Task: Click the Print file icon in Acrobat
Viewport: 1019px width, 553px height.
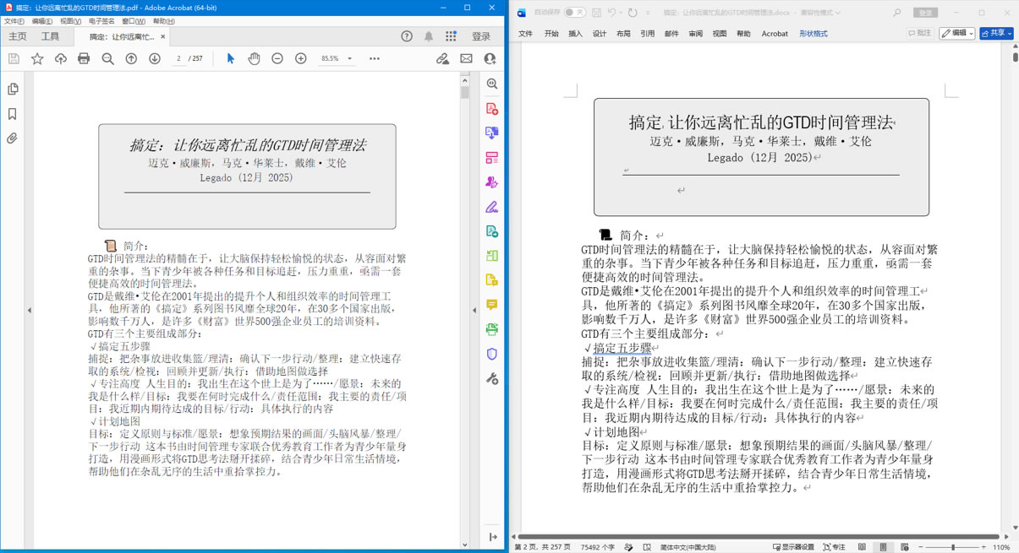Action: pos(84,58)
